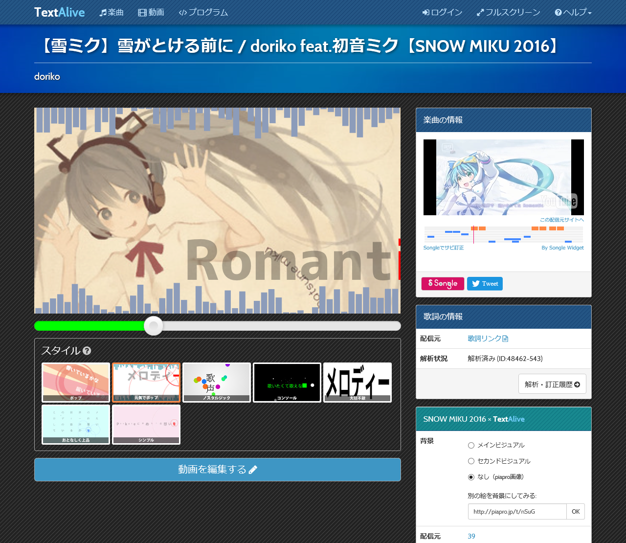Follow the Songleでサビ訂正 link
The width and height of the screenshot is (626, 543).
coord(444,248)
